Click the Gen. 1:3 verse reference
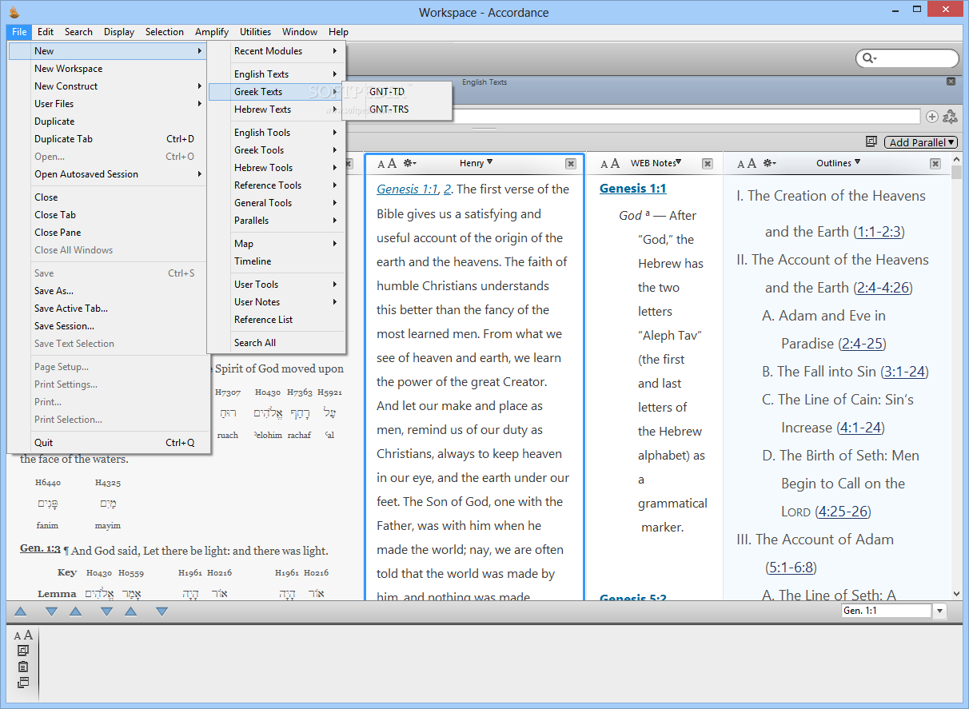This screenshot has height=709, width=969. click(40, 550)
